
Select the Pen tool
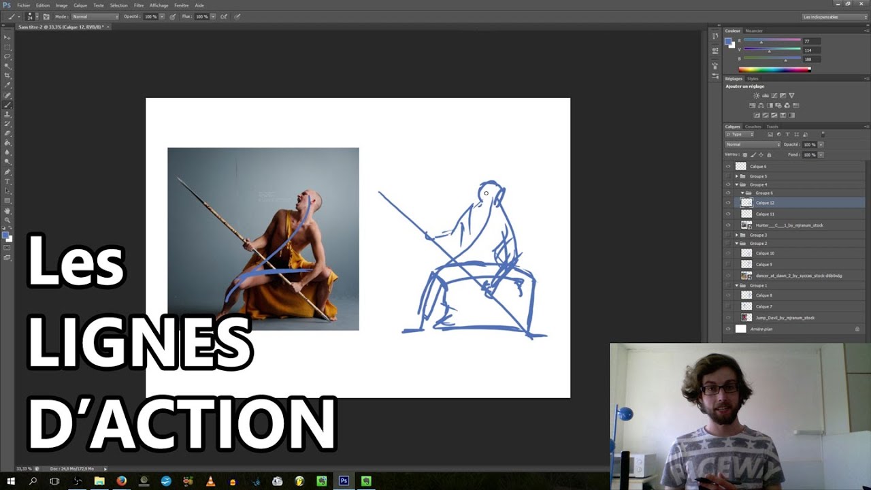pos(7,172)
